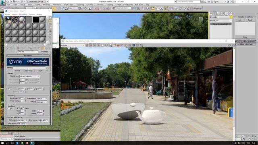Open the Modifier List dropdown
This screenshot has width=258, height=145.
click(x=221, y=21)
